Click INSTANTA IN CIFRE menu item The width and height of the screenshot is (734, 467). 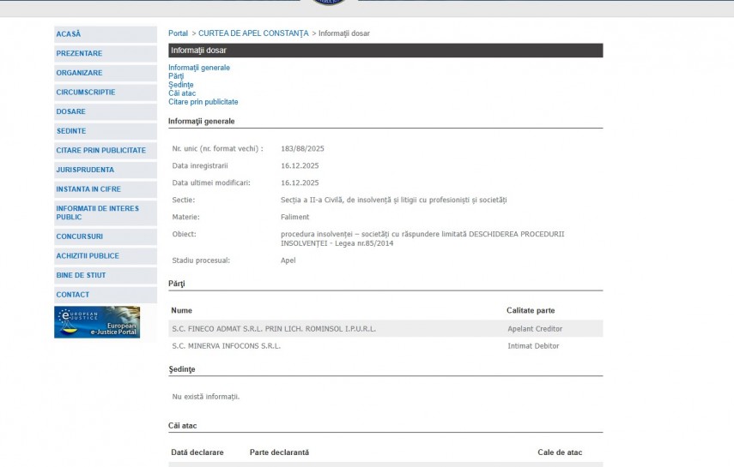(88, 189)
